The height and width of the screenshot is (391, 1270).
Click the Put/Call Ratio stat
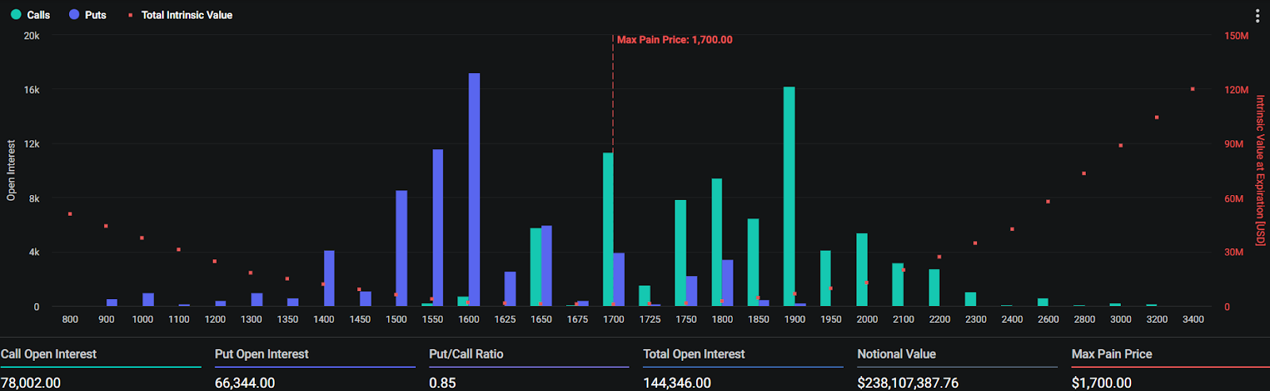[529, 368]
